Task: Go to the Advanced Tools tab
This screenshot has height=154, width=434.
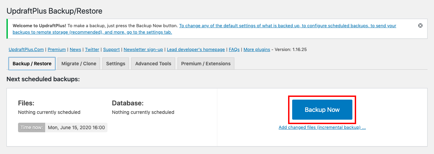Action: point(153,64)
